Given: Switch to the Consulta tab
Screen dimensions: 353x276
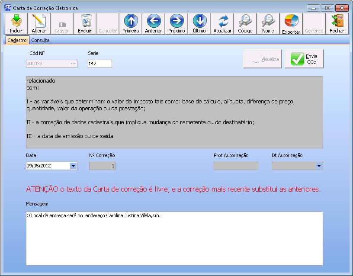Looking at the screenshot, I should [40, 40].
